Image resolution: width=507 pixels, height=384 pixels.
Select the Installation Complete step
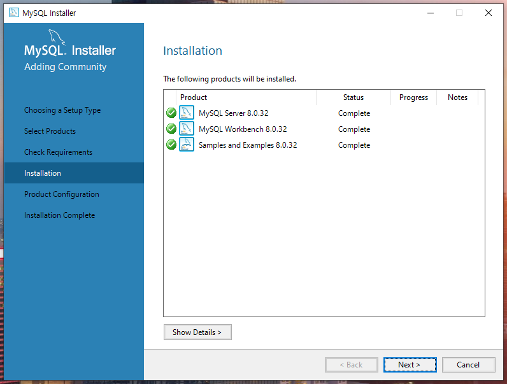pos(59,215)
